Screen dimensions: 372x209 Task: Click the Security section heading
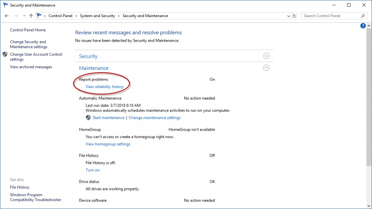click(88, 56)
